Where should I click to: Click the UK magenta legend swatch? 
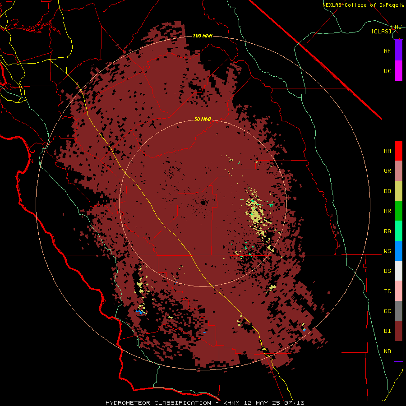point(398,71)
